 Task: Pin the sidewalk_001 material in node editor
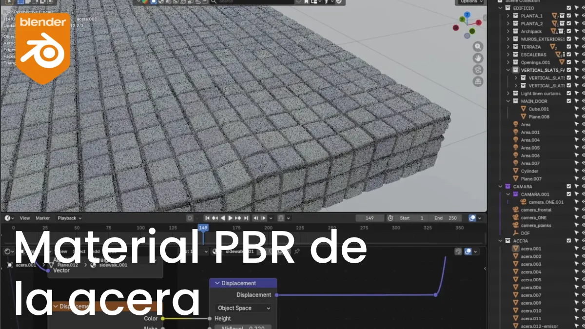(296, 252)
